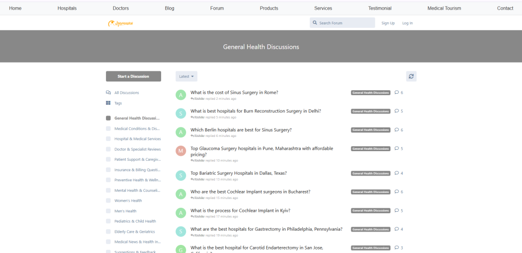Click the Log In link
This screenshot has height=253, width=522.
tap(407, 23)
